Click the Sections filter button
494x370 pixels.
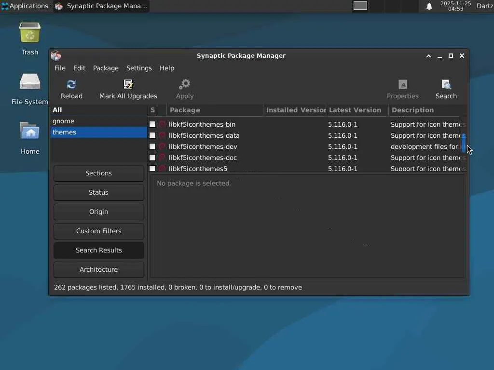point(98,173)
